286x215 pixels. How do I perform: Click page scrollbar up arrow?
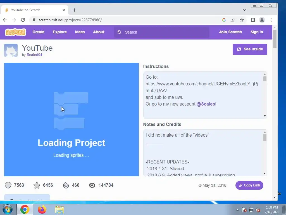click(x=275, y=28)
